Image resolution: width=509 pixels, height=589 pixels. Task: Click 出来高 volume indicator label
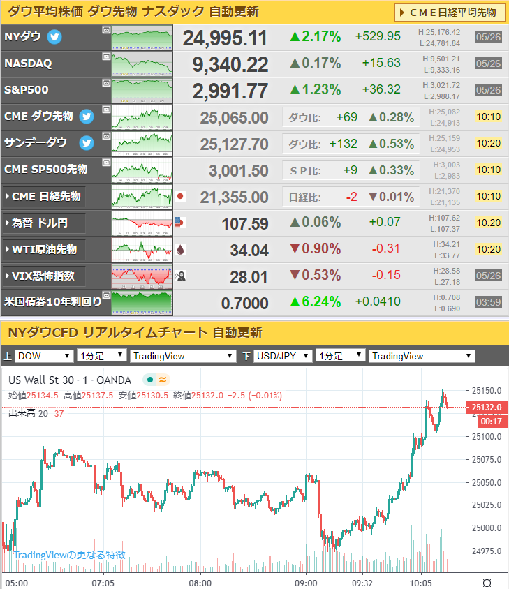pyautogui.click(x=22, y=413)
